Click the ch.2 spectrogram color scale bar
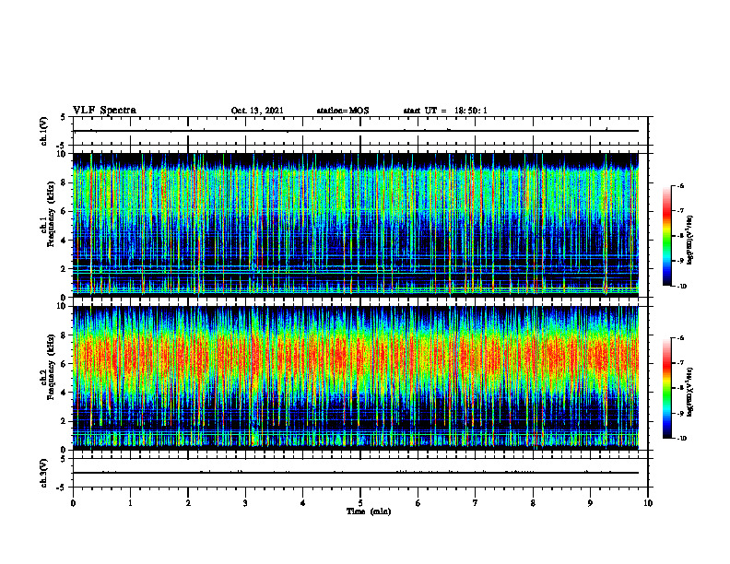The image size is (730, 564). click(x=666, y=388)
